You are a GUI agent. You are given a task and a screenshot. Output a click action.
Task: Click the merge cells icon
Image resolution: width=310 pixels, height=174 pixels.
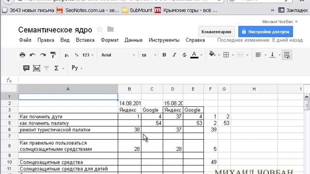coord(240,55)
